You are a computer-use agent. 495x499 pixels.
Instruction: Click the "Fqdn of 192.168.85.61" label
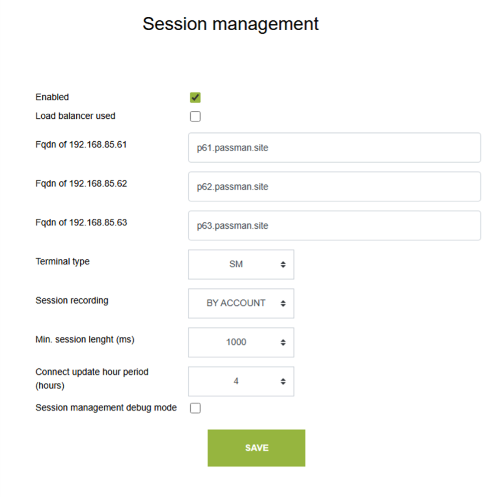coord(81,144)
